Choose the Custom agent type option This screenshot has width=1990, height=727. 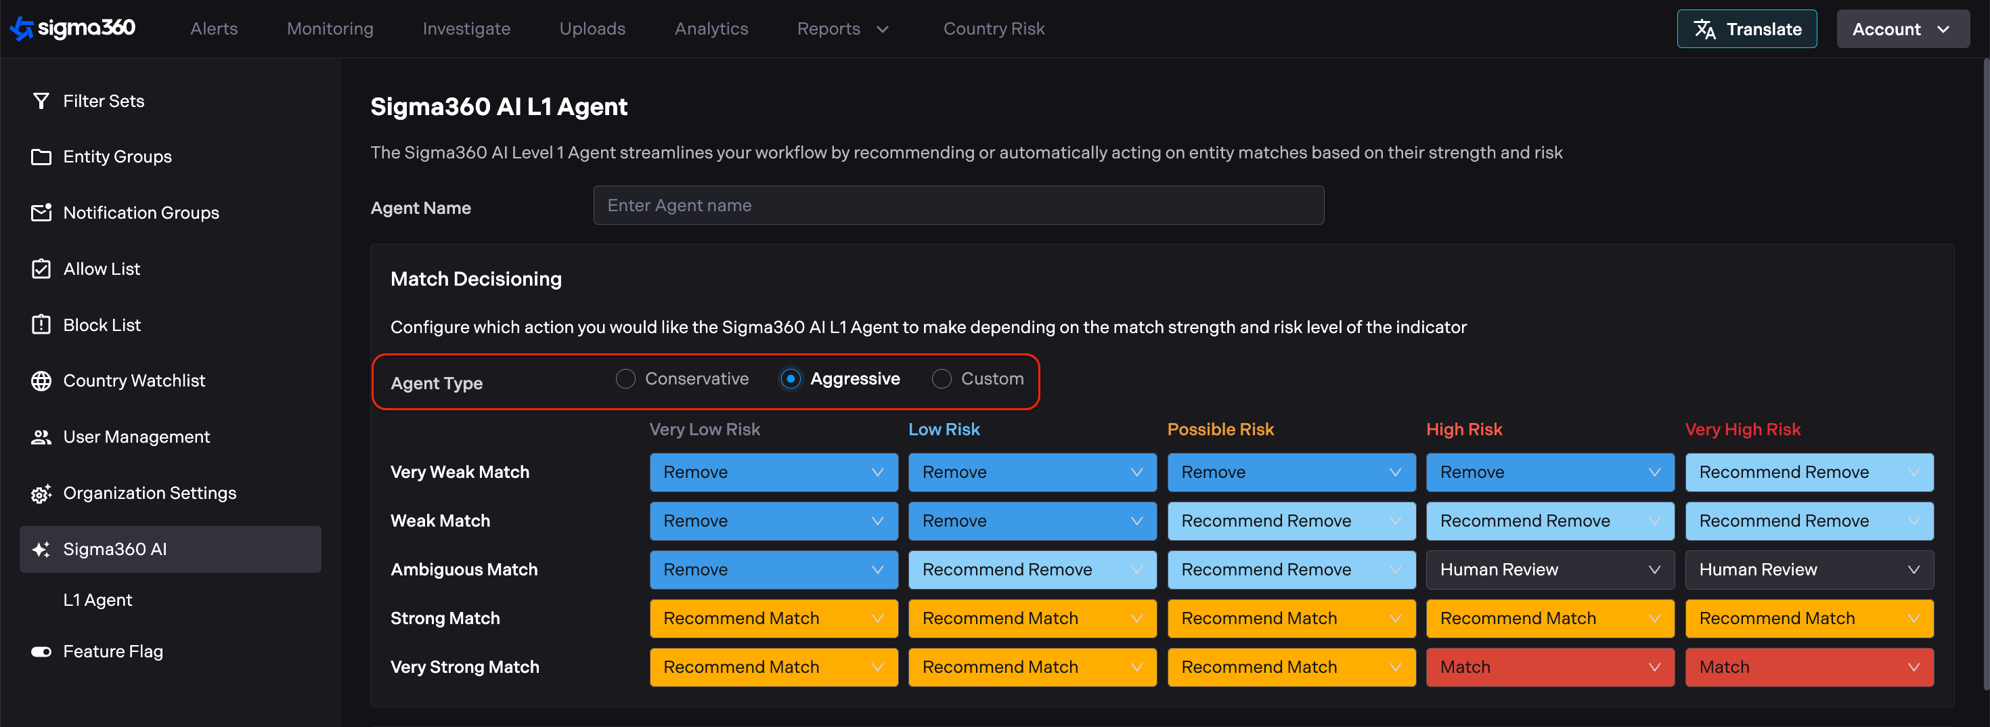(941, 378)
